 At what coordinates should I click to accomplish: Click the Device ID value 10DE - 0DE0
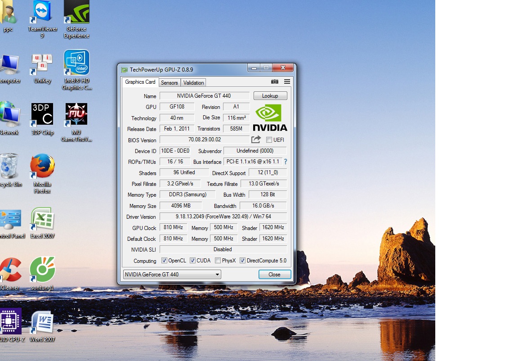(x=175, y=151)
